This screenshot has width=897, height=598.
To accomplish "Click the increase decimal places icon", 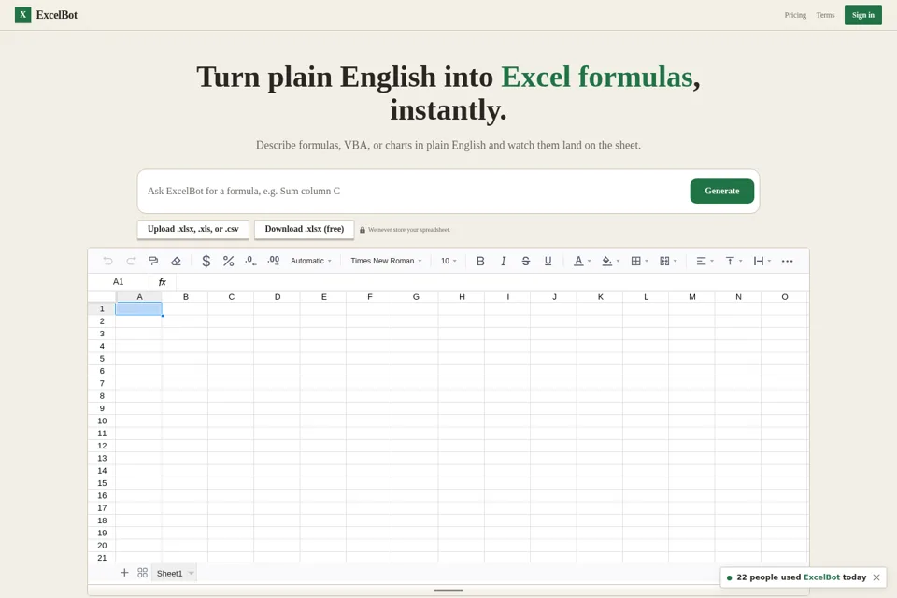I will tap(274, 261).
